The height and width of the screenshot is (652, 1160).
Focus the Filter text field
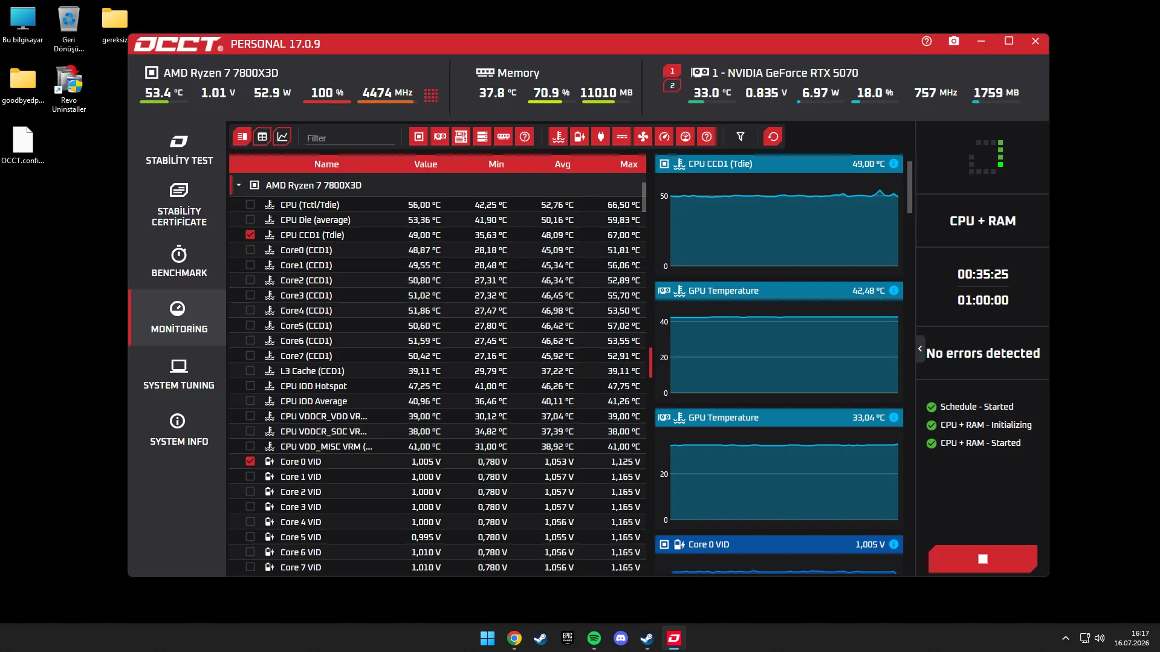click(349, 138)
